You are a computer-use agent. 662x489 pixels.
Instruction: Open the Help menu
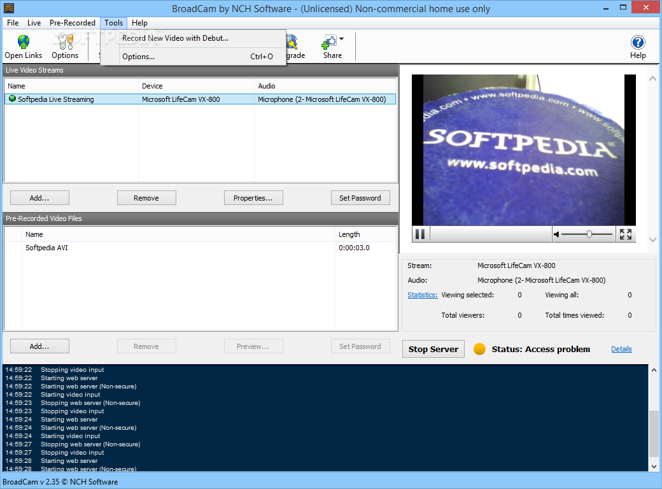[x=139, y=23]
